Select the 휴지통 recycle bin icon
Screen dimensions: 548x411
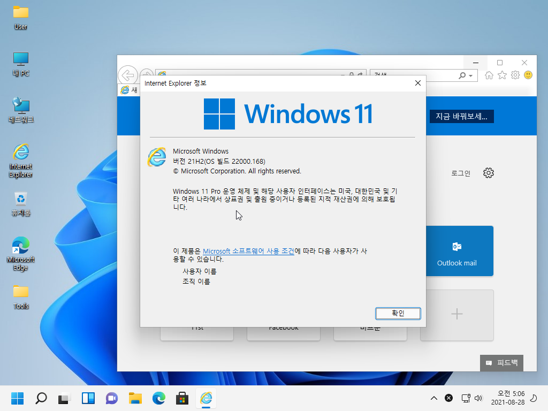[21, 204]
